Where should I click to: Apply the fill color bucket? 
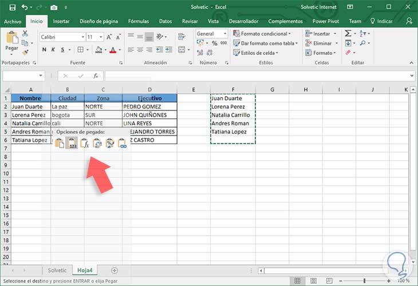98,50
